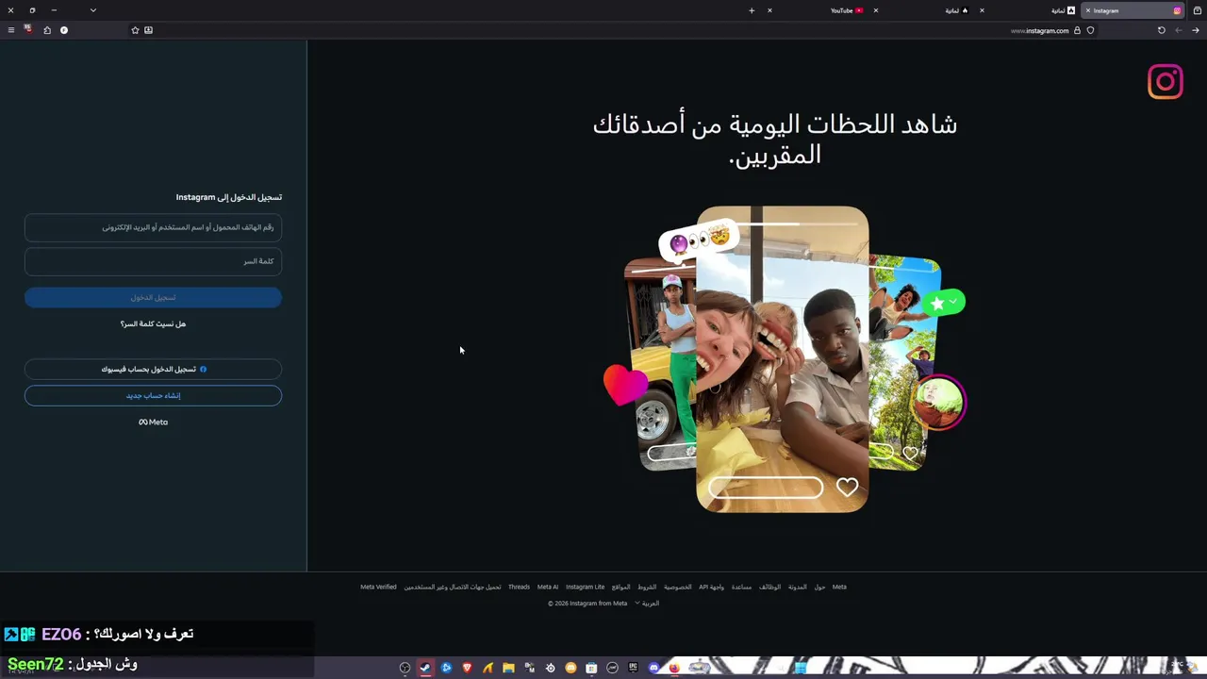Click the red extension icon in toolbar
1207x679 pixels.
click(27, 29)
